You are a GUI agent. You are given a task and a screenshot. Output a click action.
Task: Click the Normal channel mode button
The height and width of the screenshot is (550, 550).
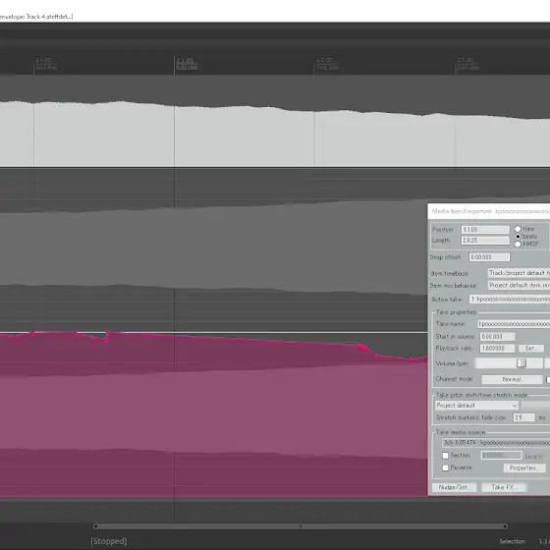point(512,379)
